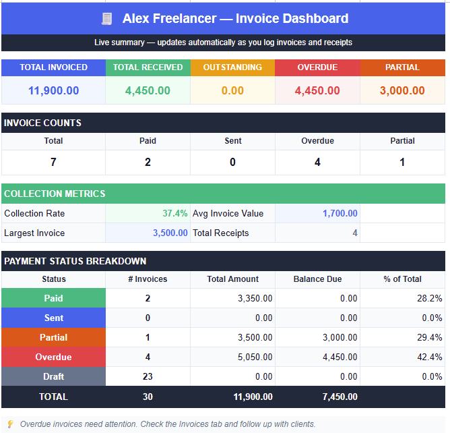The height and width of the screenshot is (433, 450).
Task: Select the 3,000.00 value in the PARTIAL card
Action: (x=402, y=90)
